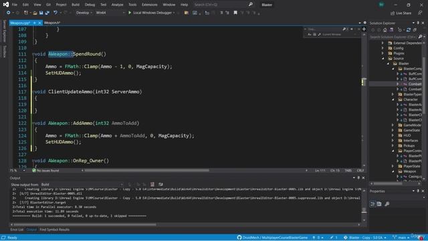Expand the Config folder
The width and height of the screenshot is (428, 241).
coord(383,48)
